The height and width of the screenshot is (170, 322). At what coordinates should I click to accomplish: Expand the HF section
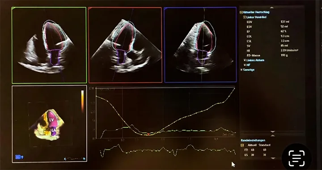click(x=245, y=65)
